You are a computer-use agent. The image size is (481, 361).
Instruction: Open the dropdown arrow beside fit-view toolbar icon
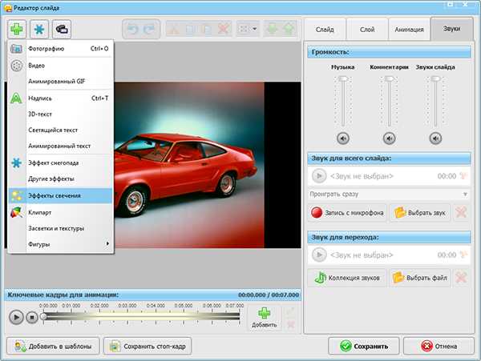click(254, 30)
